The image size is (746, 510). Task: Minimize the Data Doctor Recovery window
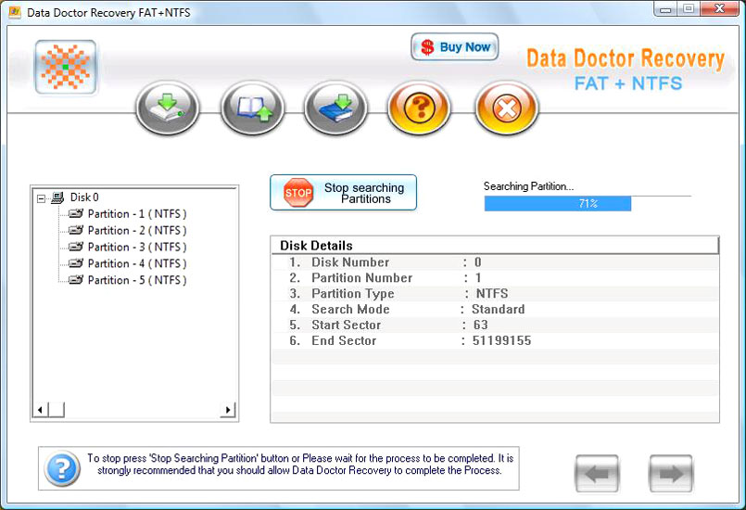(x=665, y=9)
